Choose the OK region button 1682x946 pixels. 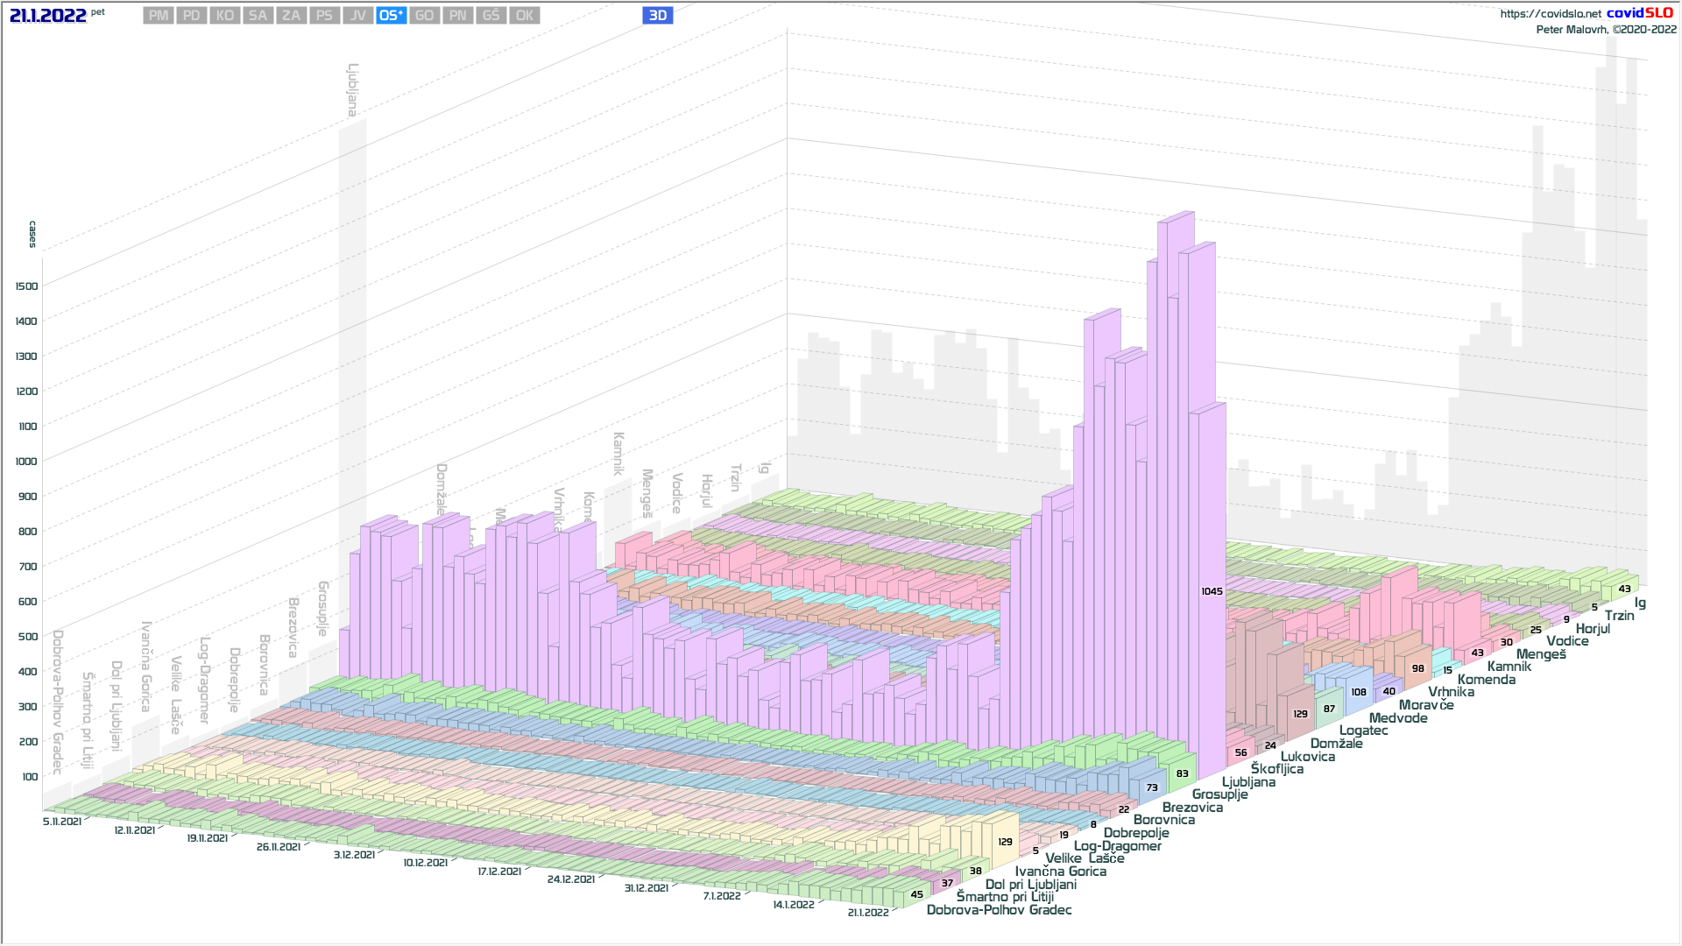coord(524,16)
